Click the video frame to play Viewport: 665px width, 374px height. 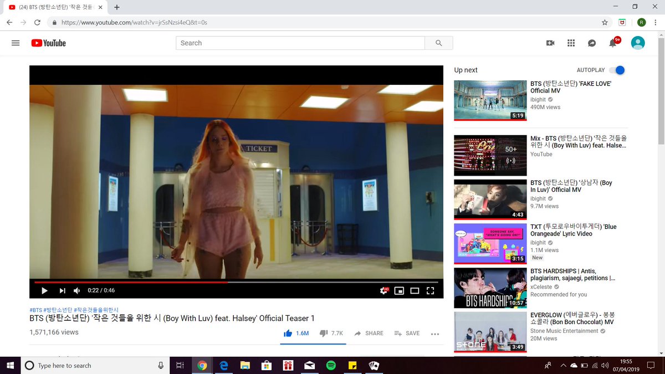[236, 182]
